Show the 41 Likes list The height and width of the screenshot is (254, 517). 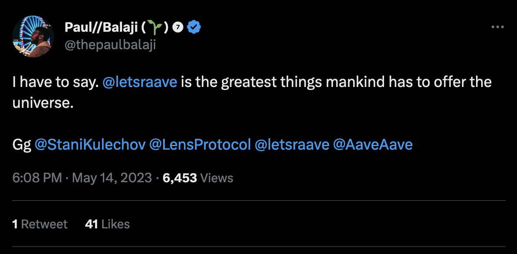108,224
